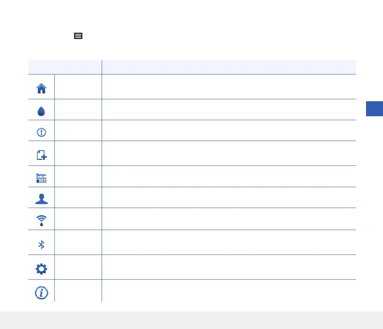Click the blue house Home icon
383x329 pixels.
(x=41, y=88)
